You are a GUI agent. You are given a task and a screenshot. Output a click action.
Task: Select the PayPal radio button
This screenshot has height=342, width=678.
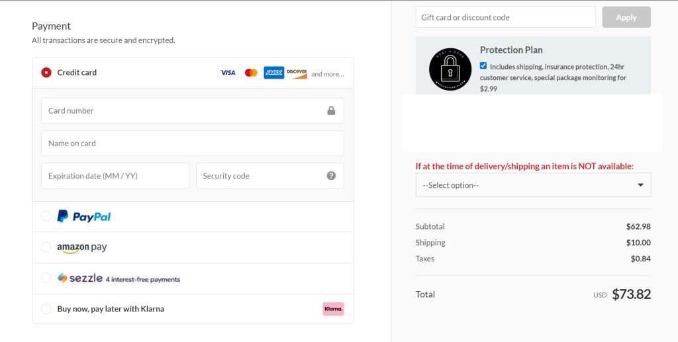click(46, 216)
